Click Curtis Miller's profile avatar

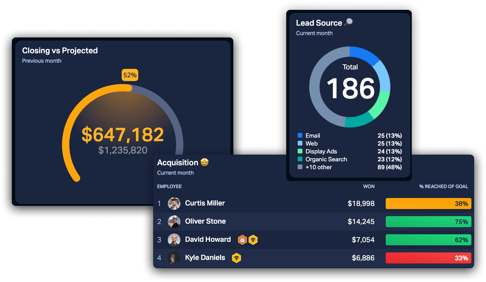tap(174, 204)
